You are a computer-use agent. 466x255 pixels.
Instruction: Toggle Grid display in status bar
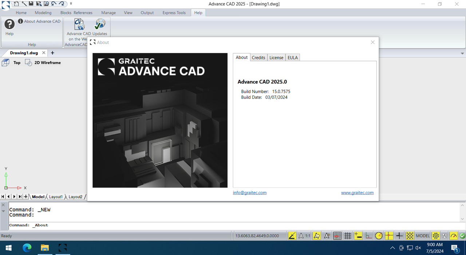coord(348,236)
